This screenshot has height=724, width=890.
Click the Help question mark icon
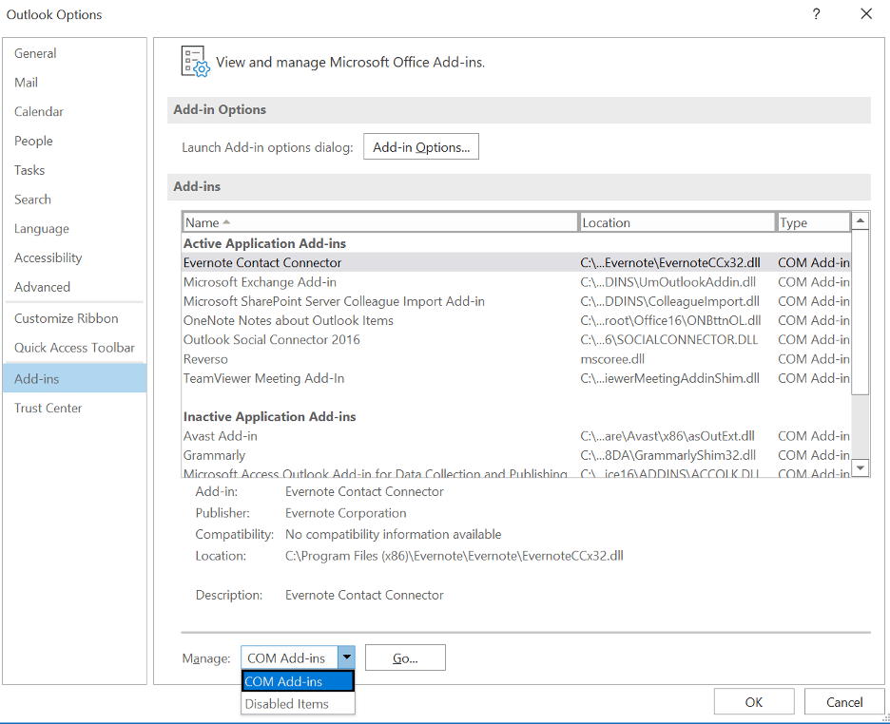816,14
